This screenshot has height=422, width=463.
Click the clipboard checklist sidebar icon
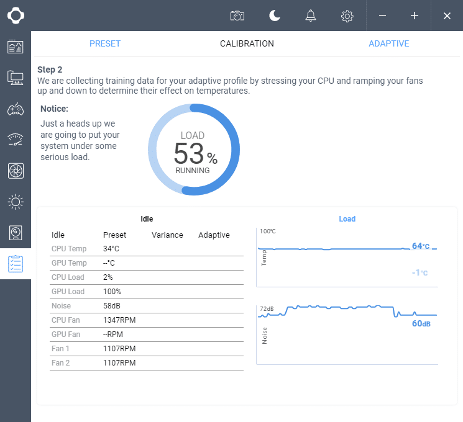point(16,264)
